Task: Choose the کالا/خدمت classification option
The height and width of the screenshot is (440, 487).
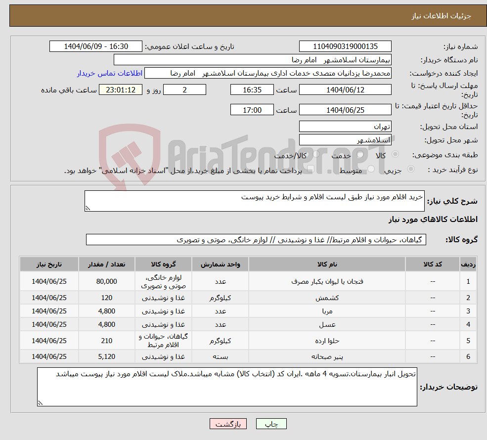Action: click(x=316, y=153)
